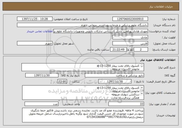
Task: Click the label 'شماره نیاز:'
Action: [169, 19]
